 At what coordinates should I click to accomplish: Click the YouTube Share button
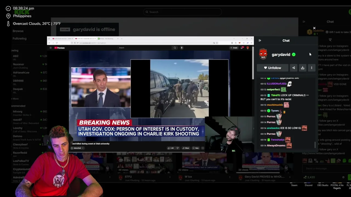coord(186,148)
